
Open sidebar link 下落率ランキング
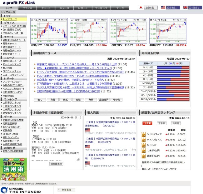[x=12, y=106]
